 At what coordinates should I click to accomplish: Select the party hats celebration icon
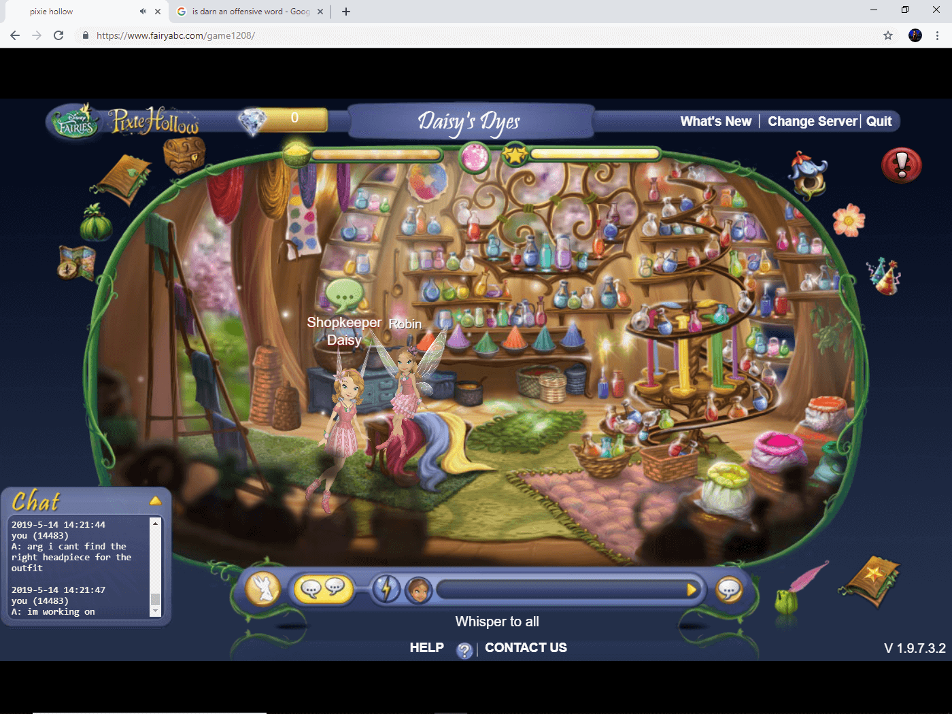883,275
